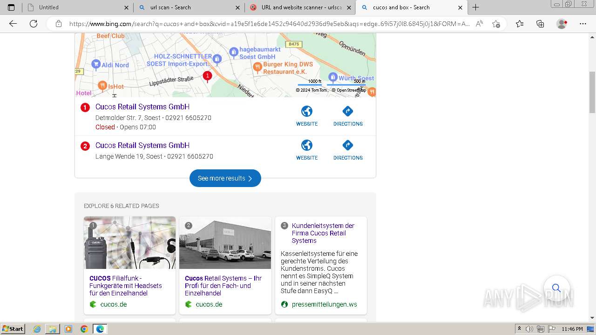This screenshot has width=596, height=335.
Task: Open pressemitteilungen.ws source link
Action: click(324, 304)
